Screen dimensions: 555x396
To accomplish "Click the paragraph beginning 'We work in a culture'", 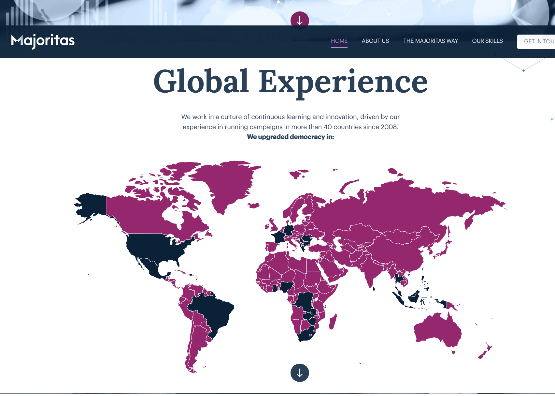I will pos(291,122).
